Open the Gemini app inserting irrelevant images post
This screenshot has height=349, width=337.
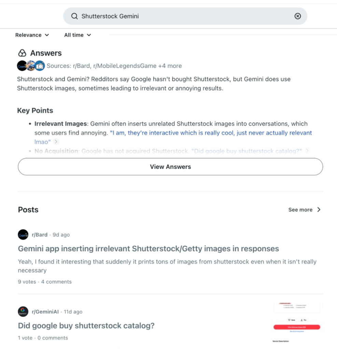coord(148,249)
